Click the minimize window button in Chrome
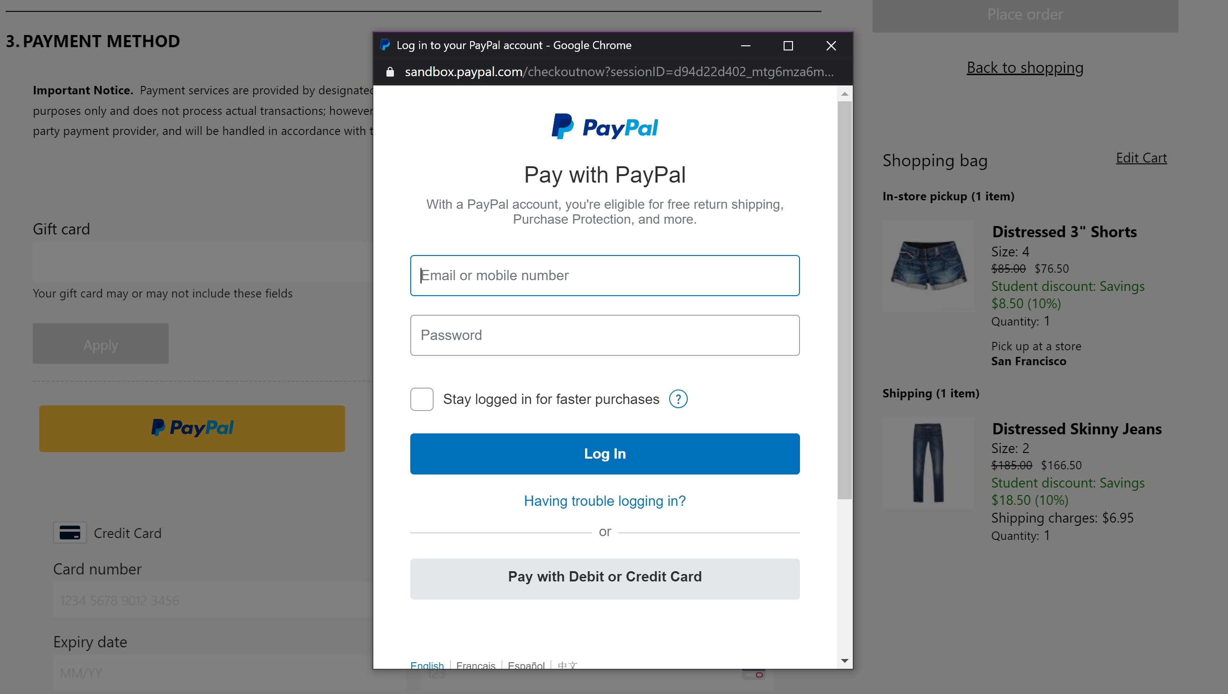 [746, 46]
